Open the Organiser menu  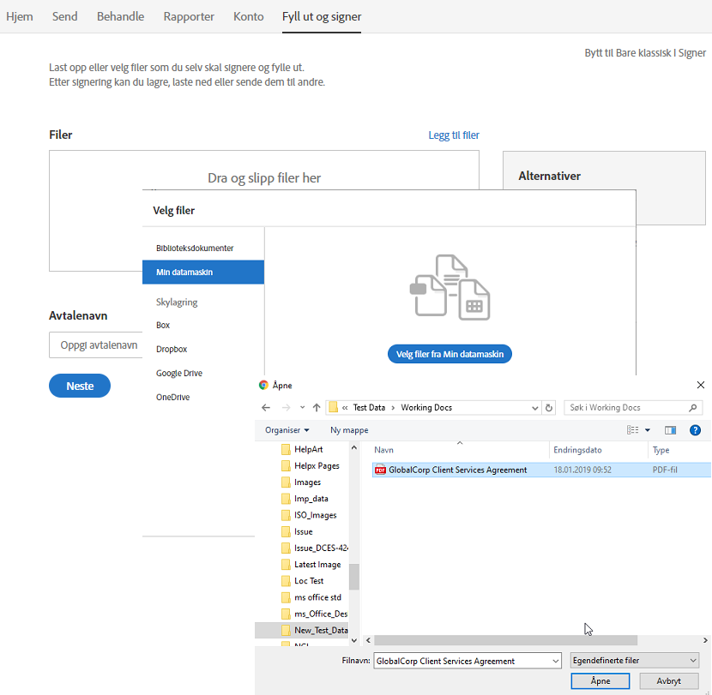point(287,430)
